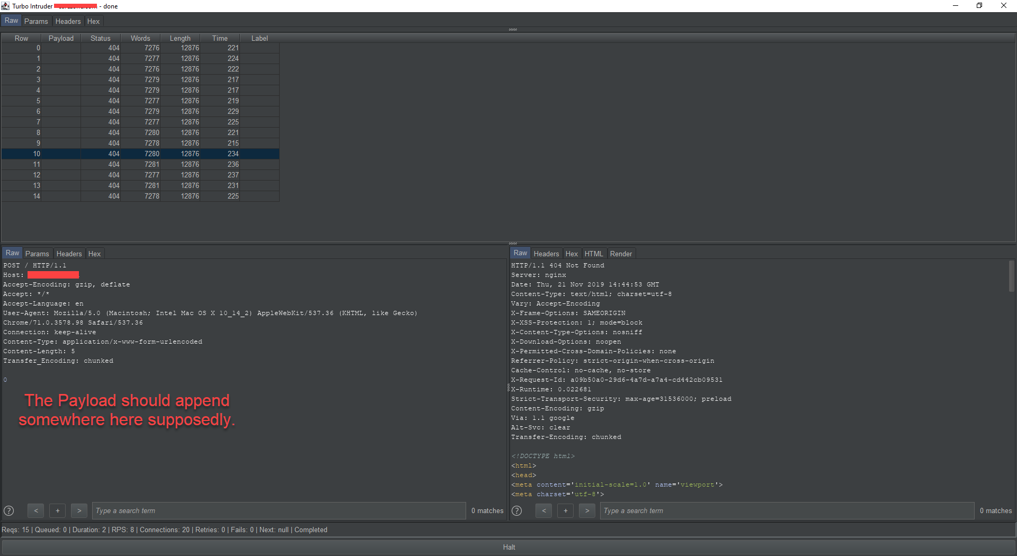1017x556 pixels.
Task: Click the next match arrow for the request search
Action: (x=79, y=510)
